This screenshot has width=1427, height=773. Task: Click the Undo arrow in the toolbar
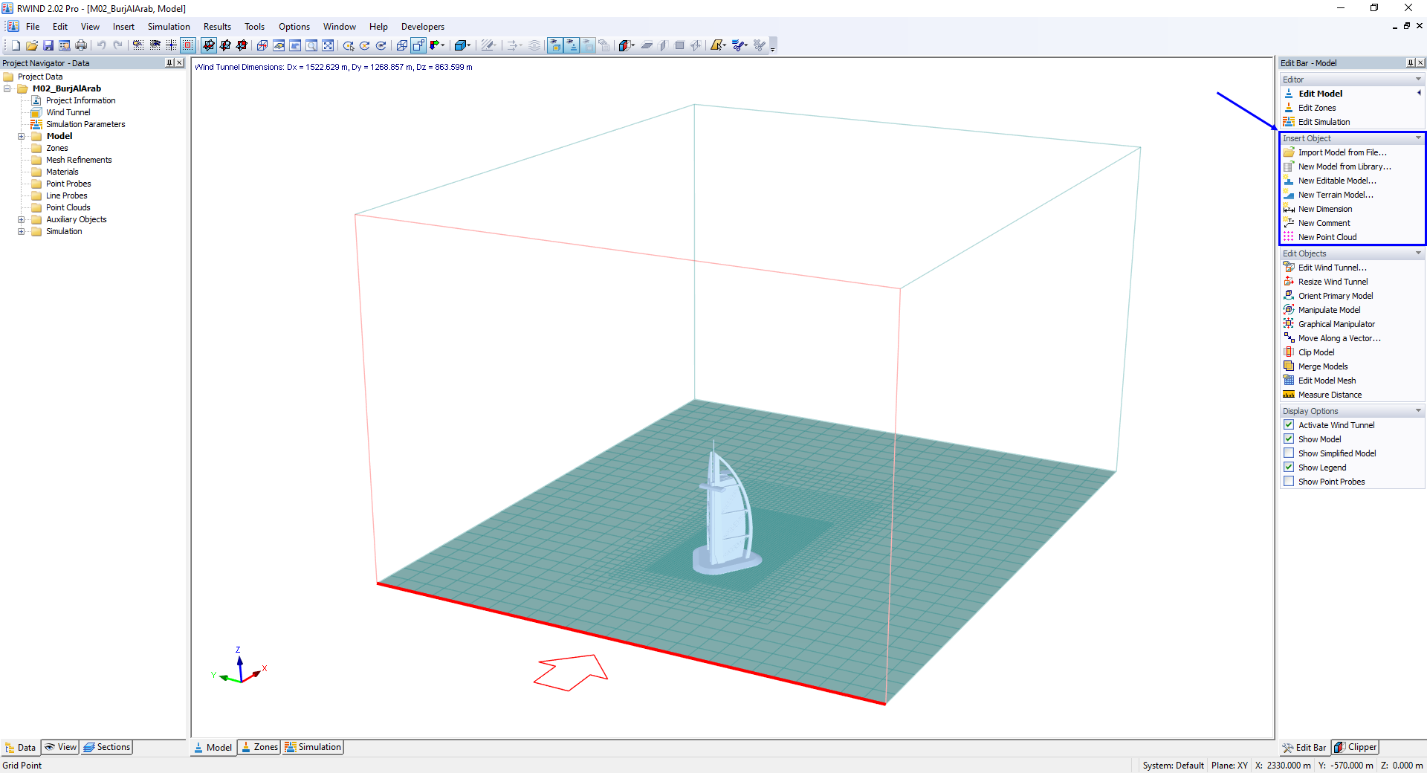(x=102, y=45)
